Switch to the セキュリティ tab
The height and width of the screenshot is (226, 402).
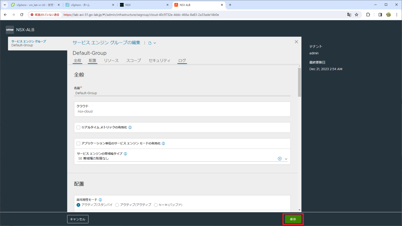pyautogui.click(x=159, y=60)
